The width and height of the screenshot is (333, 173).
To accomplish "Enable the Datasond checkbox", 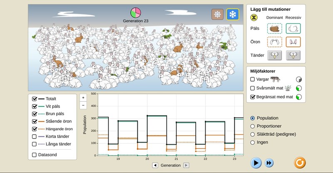I will pos(35,155).
